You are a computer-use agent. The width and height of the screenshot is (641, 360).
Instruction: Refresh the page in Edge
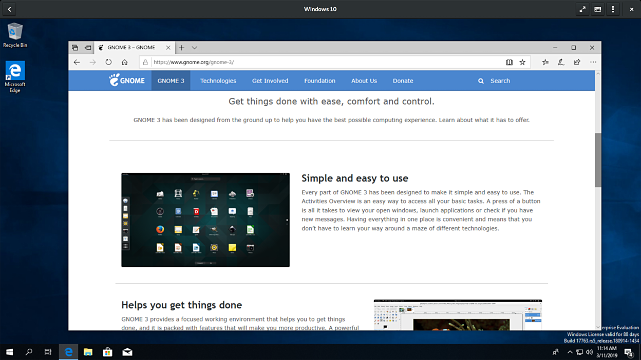point(108,63)
